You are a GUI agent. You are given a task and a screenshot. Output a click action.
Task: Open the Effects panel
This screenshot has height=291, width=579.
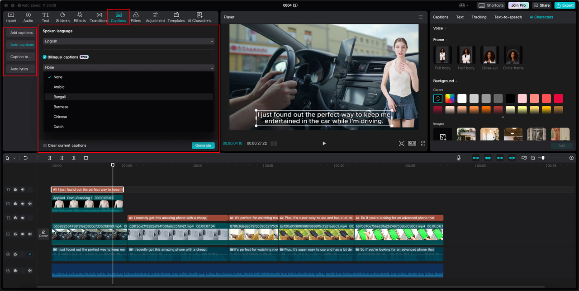pyautogui.click(x=80, y=17)
